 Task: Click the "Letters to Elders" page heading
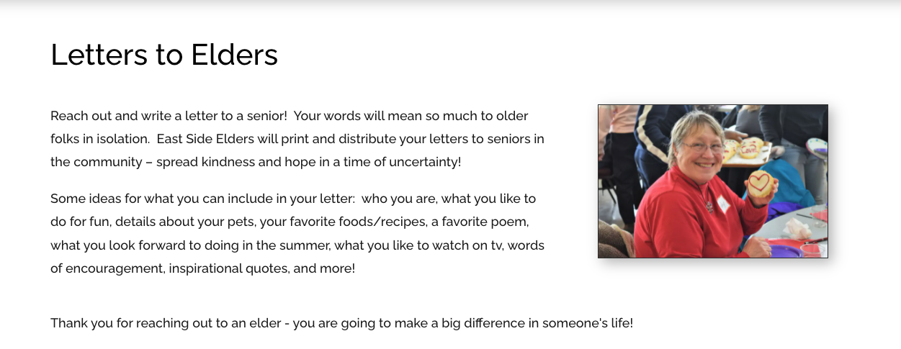(164, 55)
